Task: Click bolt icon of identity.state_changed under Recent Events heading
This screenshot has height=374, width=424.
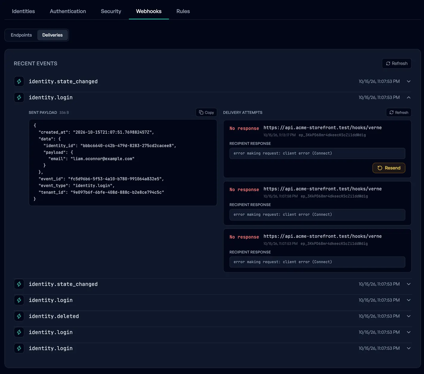Action: pos(19,81)
